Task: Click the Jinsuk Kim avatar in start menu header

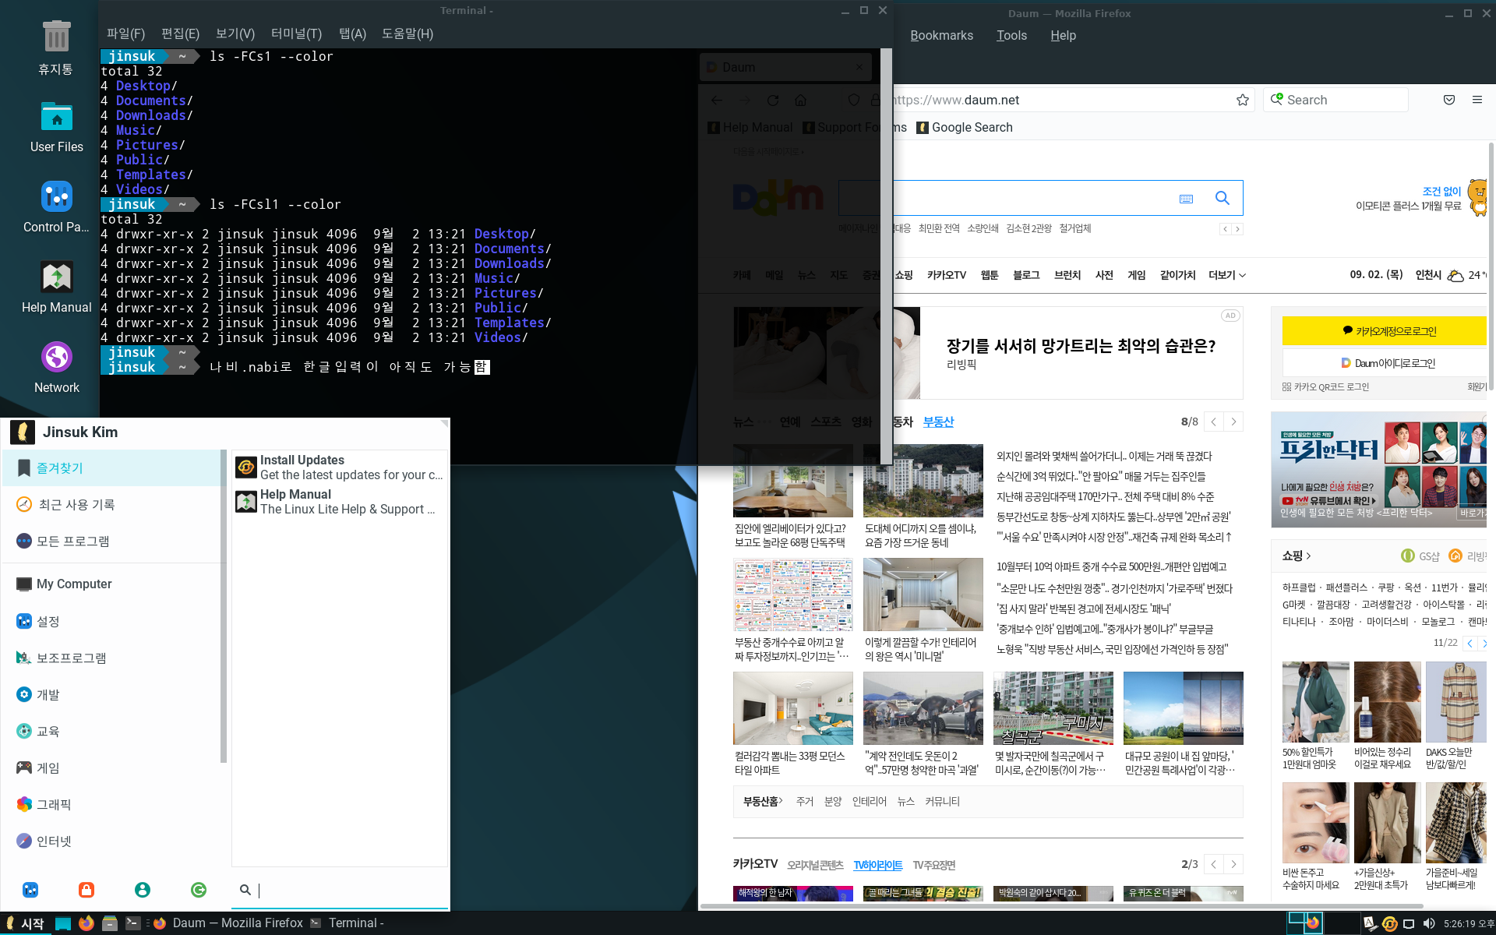Action: 23,432
